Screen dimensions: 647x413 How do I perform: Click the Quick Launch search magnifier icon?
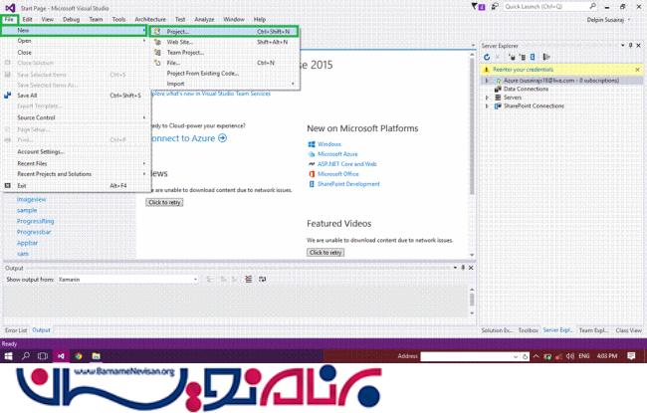(592, 6)
